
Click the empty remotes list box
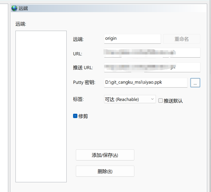click(x=41, y=106)
